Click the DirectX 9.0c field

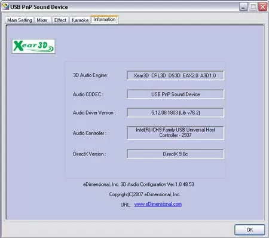coord(175,154)
